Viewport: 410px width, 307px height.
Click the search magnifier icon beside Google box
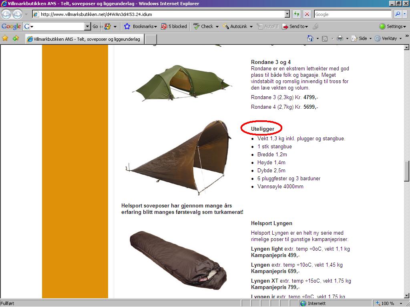(398, 14)
